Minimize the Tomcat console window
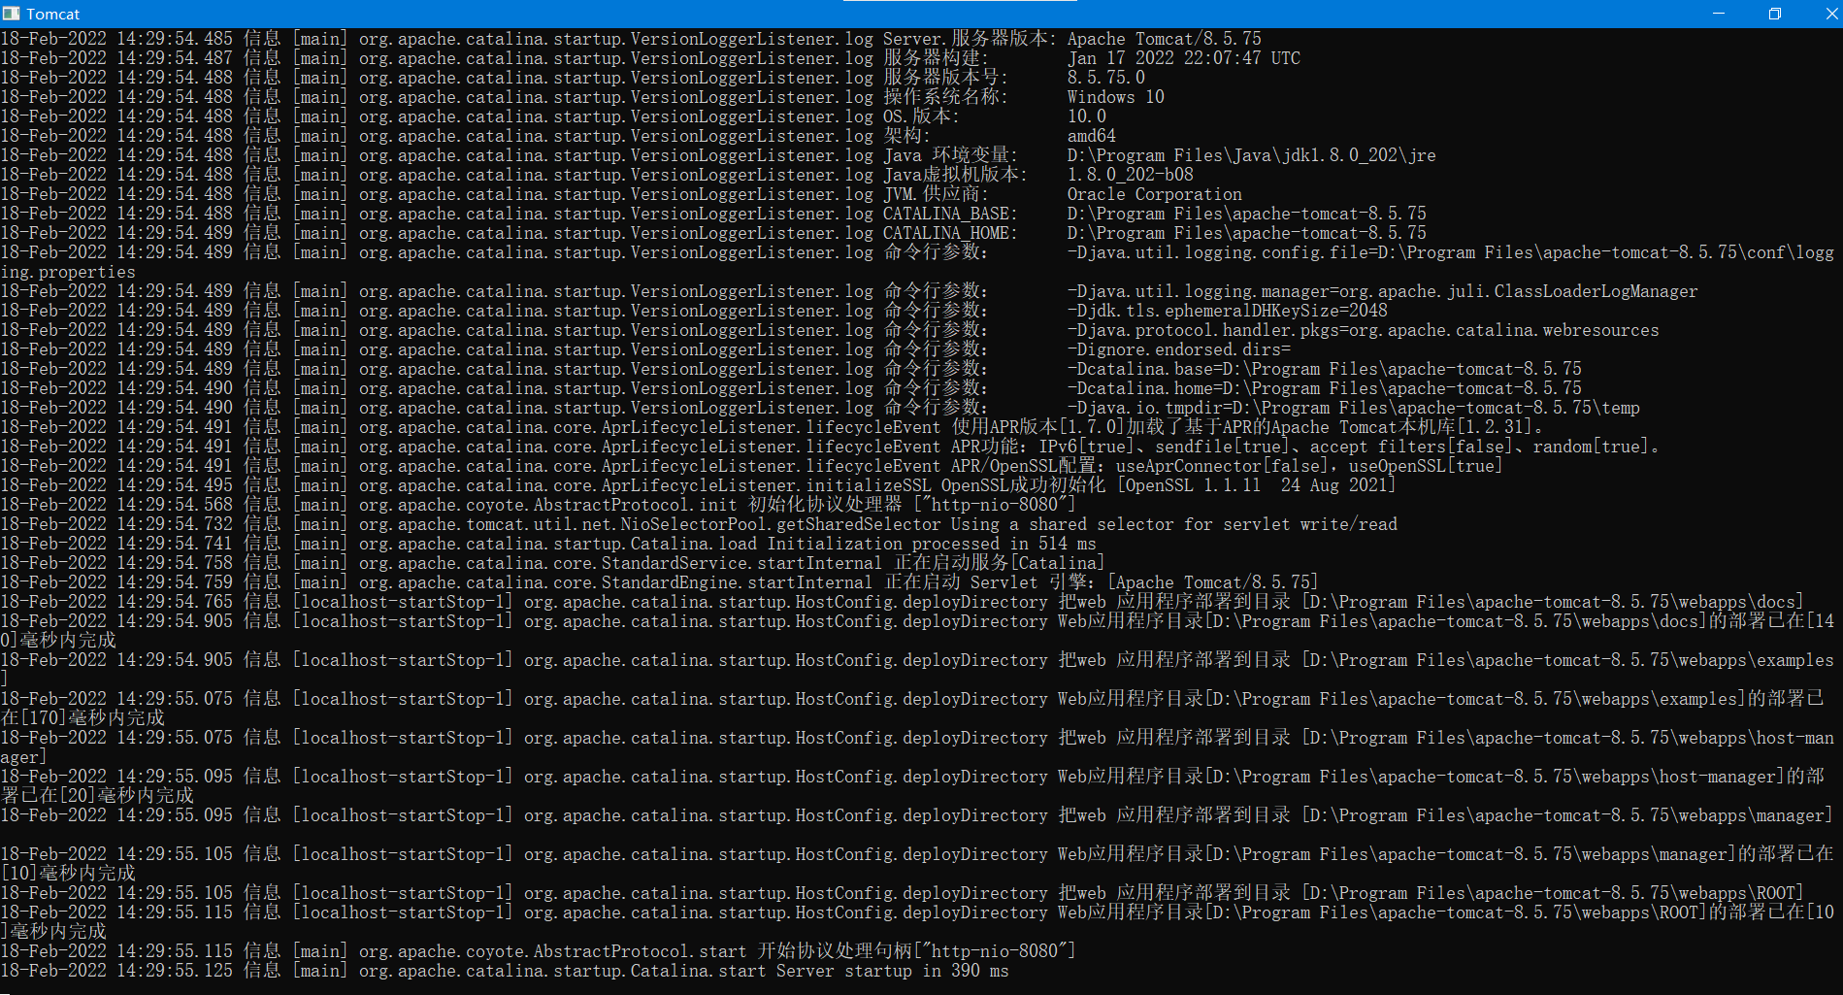 point(1719,14)
